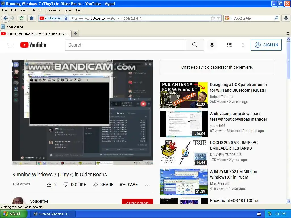
Task: Open a new tab with plus button
Action: point(75,33)
